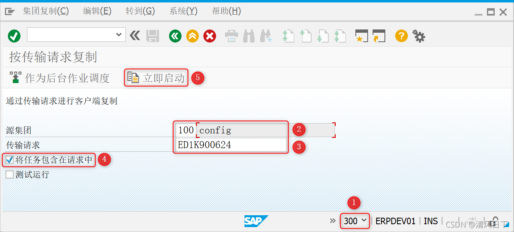Go to Last Page icon
The image size is (514, 232).
[340, 36]
